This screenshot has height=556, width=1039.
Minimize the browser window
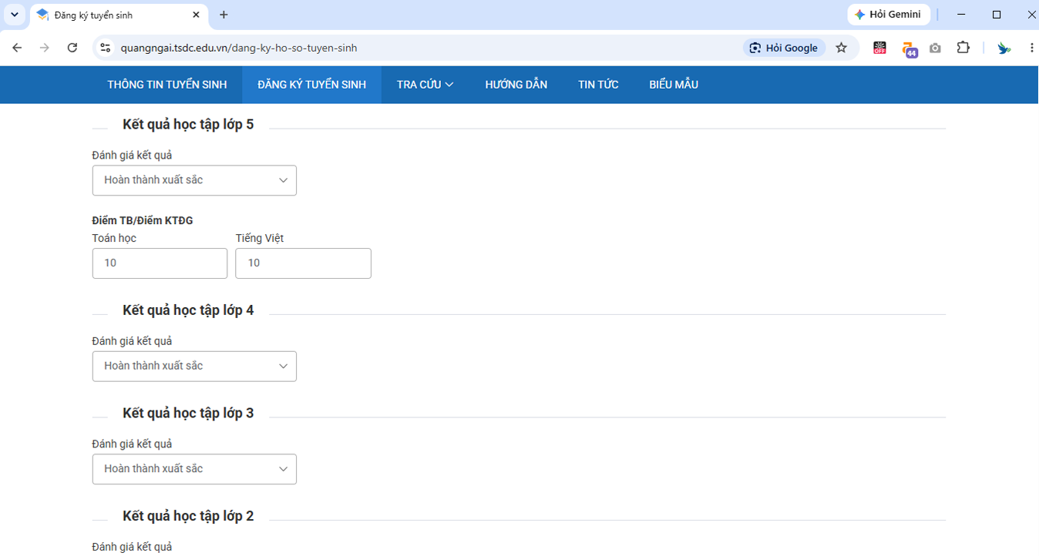(961, 15)
